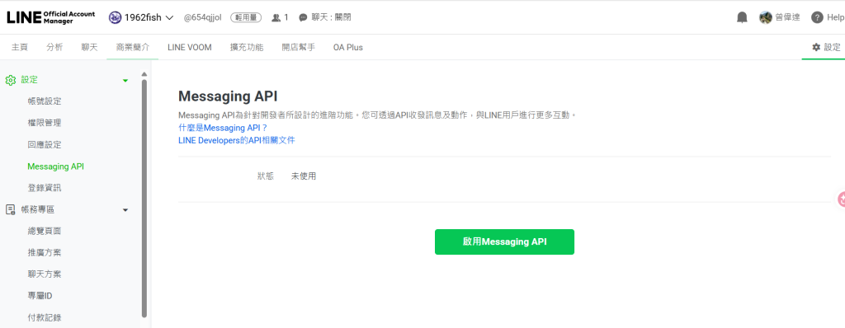Open LINE Developers的API相關文件 link

click(237, 140)
